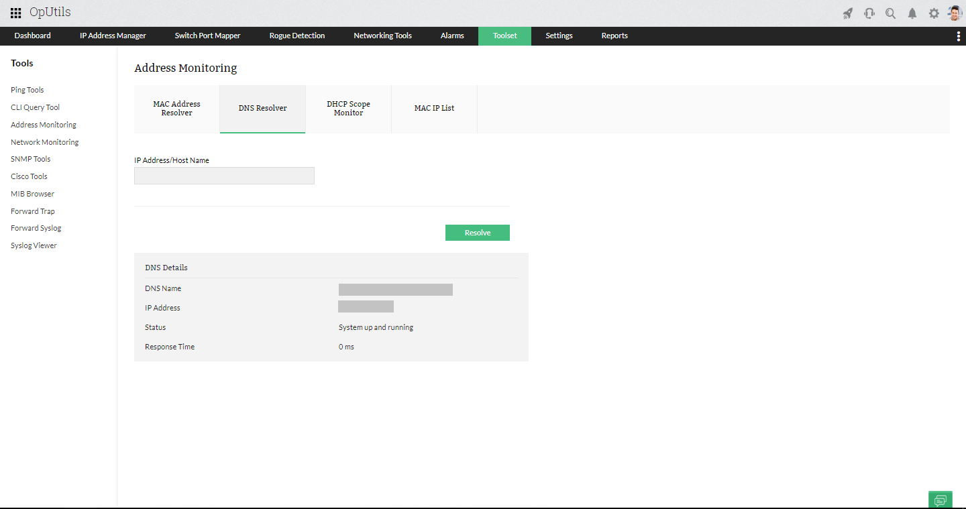Switch to the MAC Address Resolver tab
The height and width of the screenshot is (509, 966).
point(176,109)
